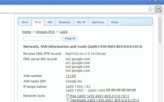
Task: Open the browse IPv6 breadcrumb link
Action: coord(45,32)
